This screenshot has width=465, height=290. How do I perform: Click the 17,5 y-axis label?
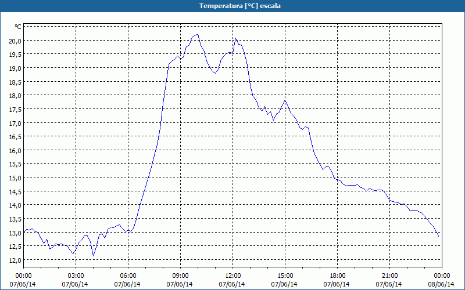(15, 110)
